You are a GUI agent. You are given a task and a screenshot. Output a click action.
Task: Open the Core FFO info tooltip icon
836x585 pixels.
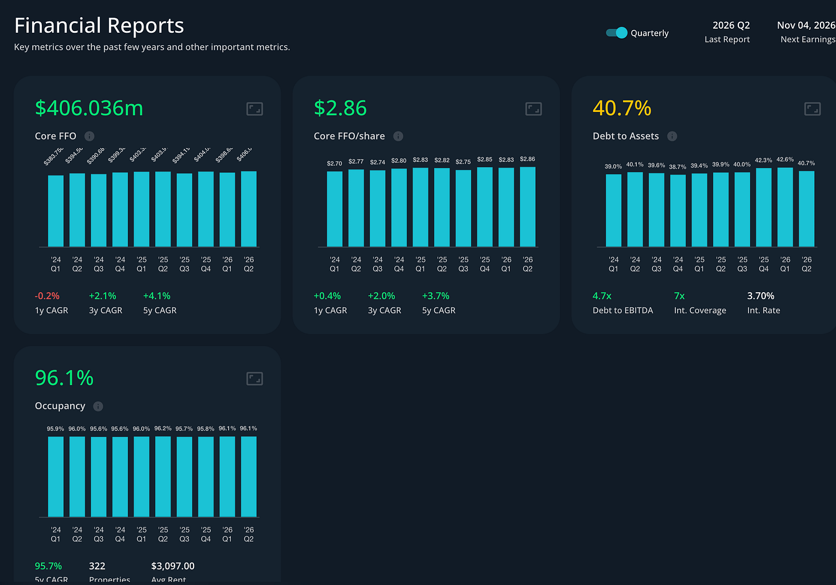[x=90, y=136]
